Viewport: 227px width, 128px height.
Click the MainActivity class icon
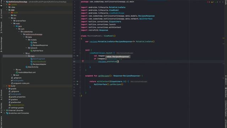[26, 67]
